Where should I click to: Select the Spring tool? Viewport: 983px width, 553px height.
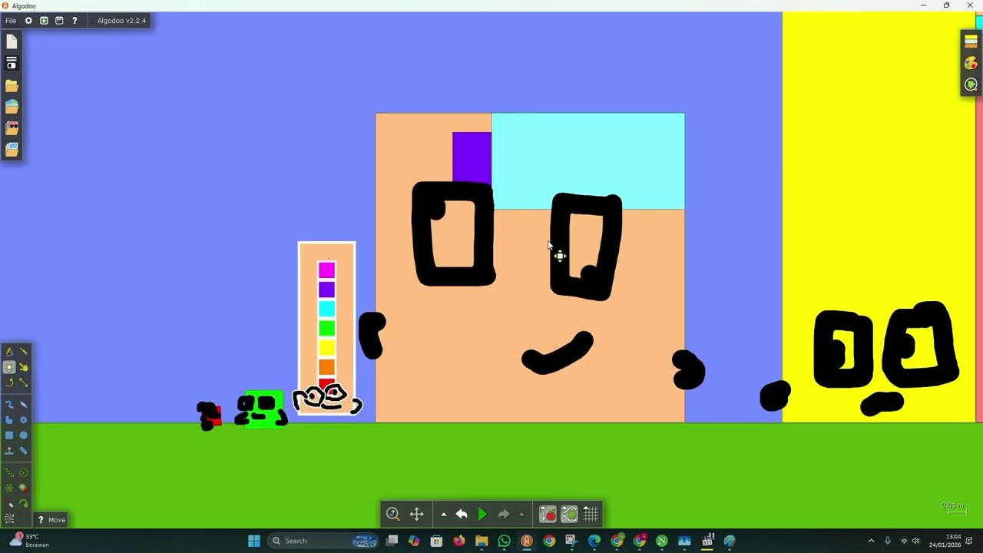pos(9,473)
